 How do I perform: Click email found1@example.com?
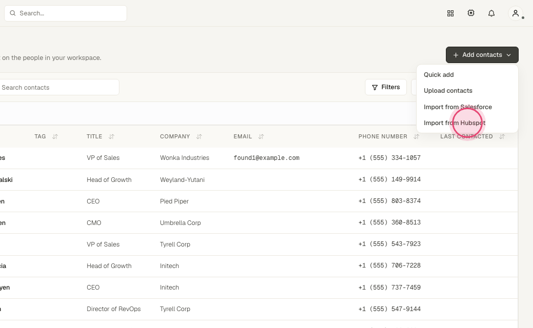coord(266,158)
